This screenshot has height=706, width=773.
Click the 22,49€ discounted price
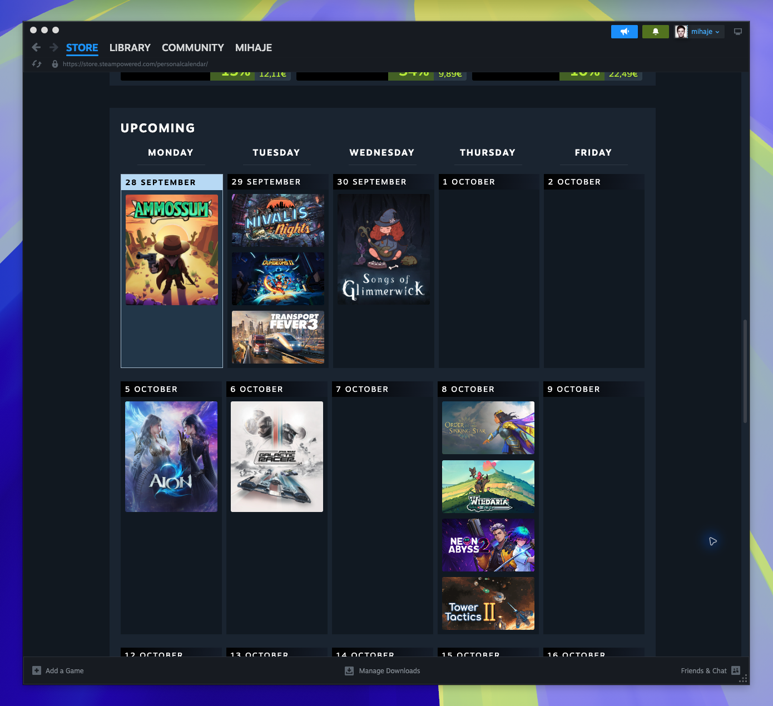tap(623, 74)
